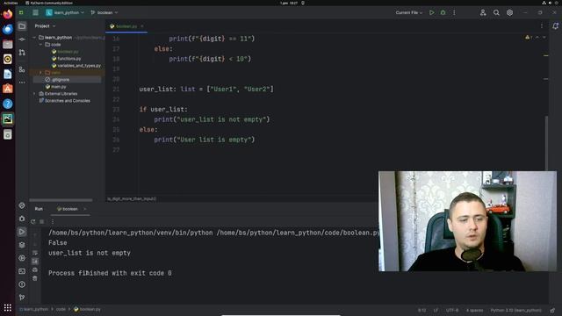Screen dimensions: 562x316
Task: Open the PyCharm main menu hamburger icon
Action: 35,12
